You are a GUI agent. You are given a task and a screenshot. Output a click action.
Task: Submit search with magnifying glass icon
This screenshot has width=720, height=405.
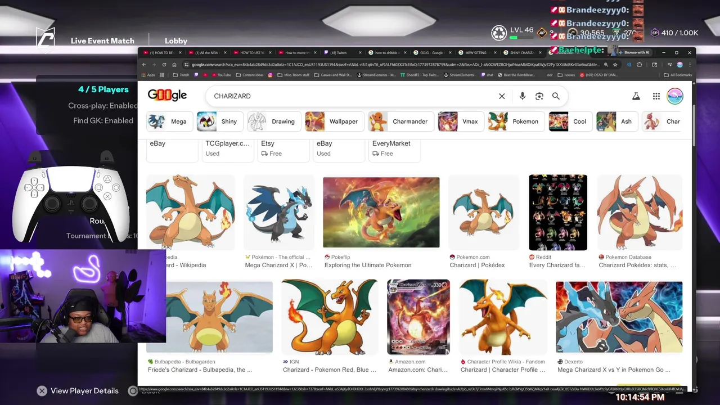556,96
